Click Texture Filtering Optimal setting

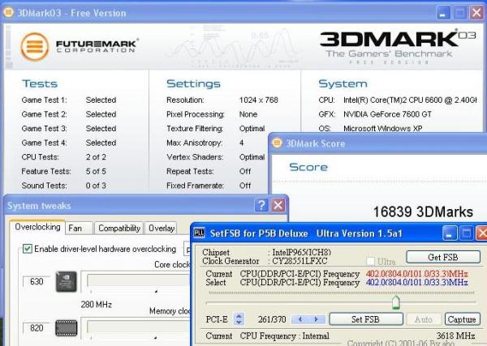(x=216, y=129)
